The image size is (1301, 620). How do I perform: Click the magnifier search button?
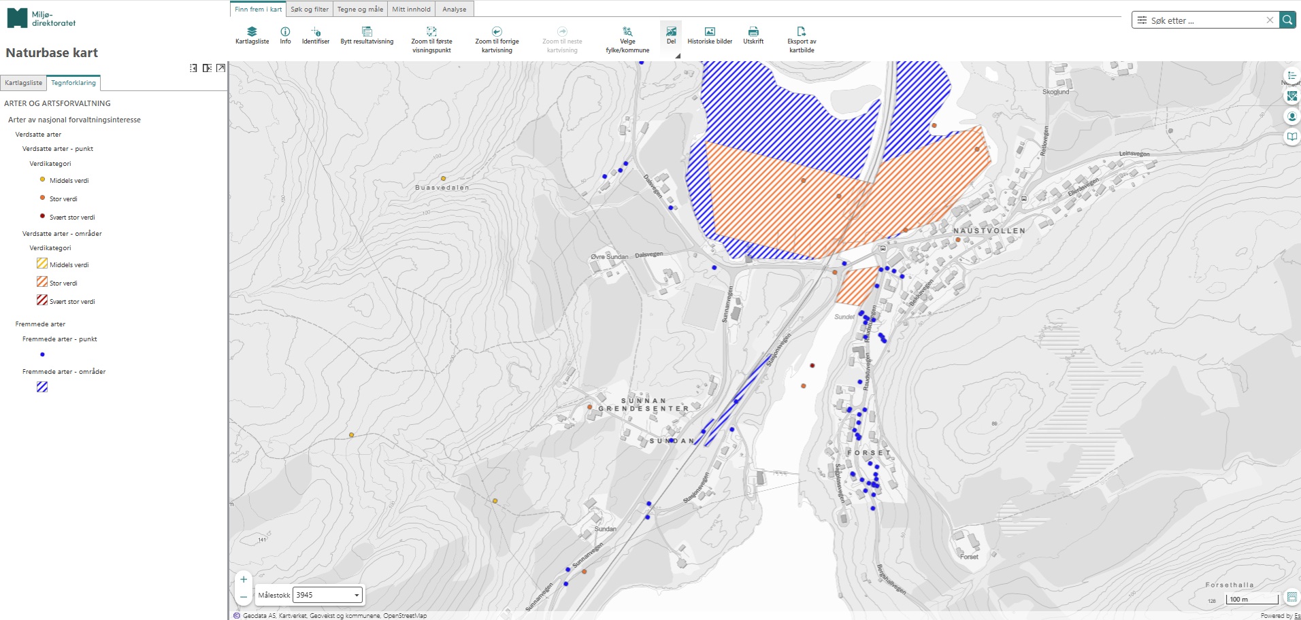pos(1287,20)
